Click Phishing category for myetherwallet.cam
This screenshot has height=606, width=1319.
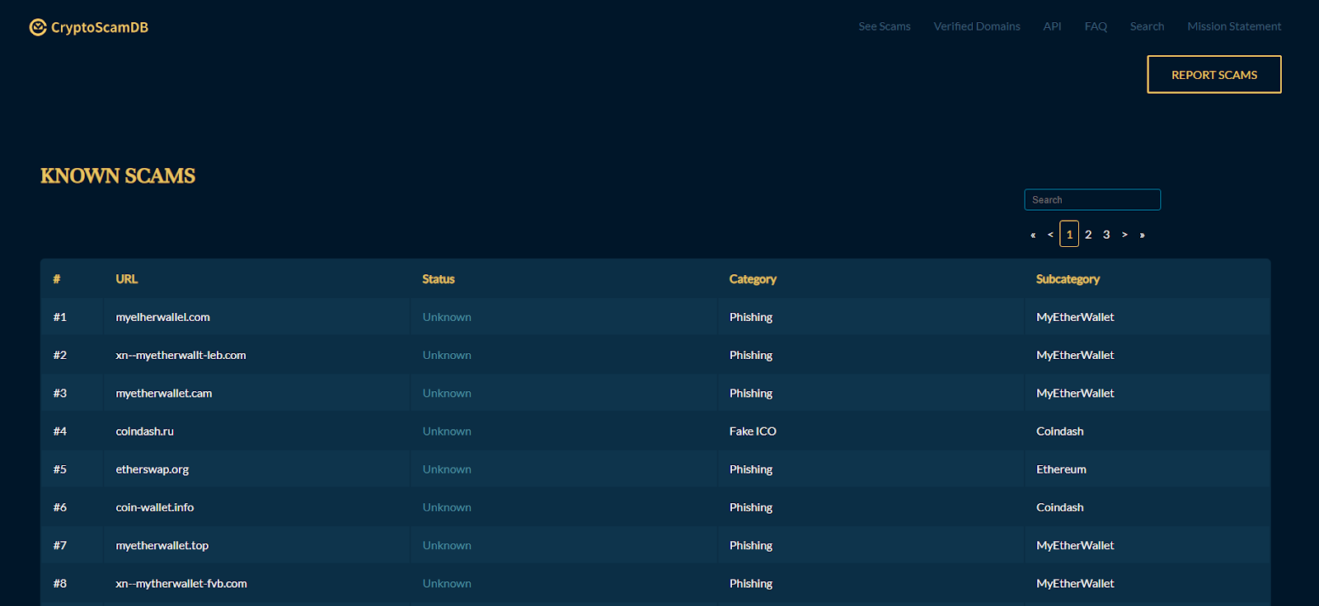751,394
